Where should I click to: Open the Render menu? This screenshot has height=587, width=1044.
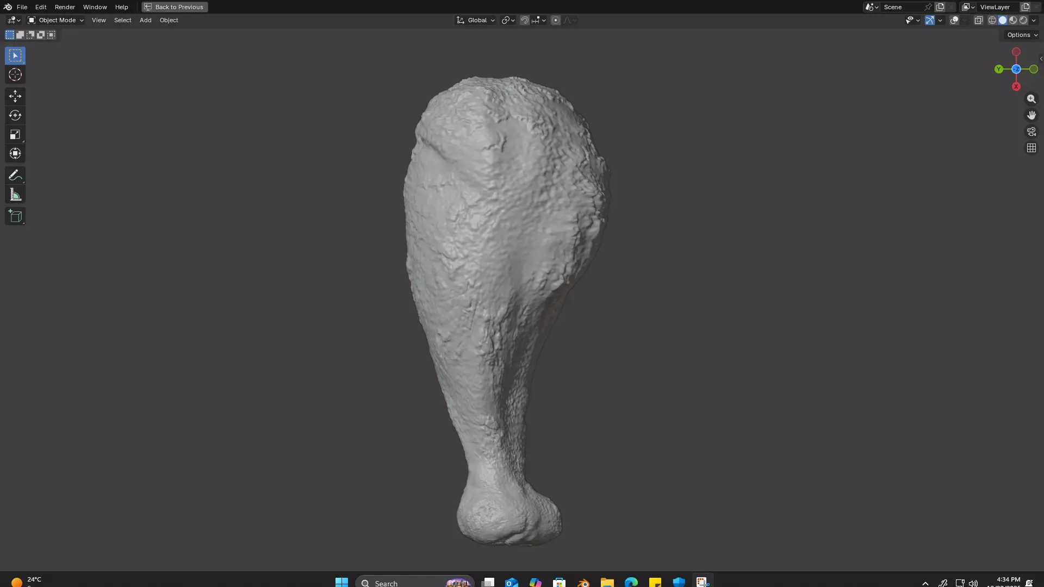click(65, 7)
